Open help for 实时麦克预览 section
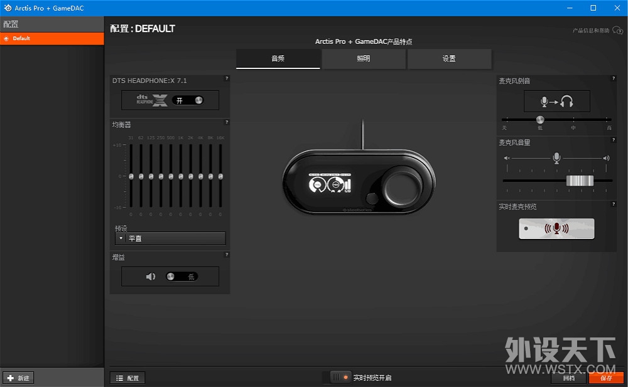Viewport: 628px width, 387px height. [x=613, y=204]
